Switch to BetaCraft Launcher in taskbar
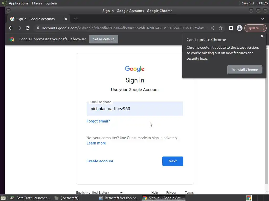Viewport: 269px width, 201px height. 31,198
